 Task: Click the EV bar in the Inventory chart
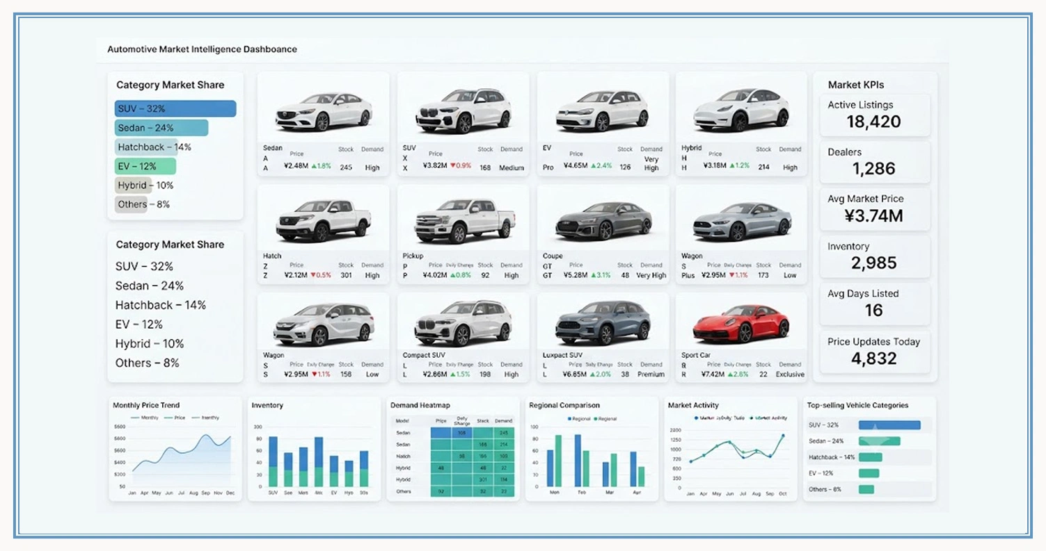pyautogui.click(x=334, y=471)
